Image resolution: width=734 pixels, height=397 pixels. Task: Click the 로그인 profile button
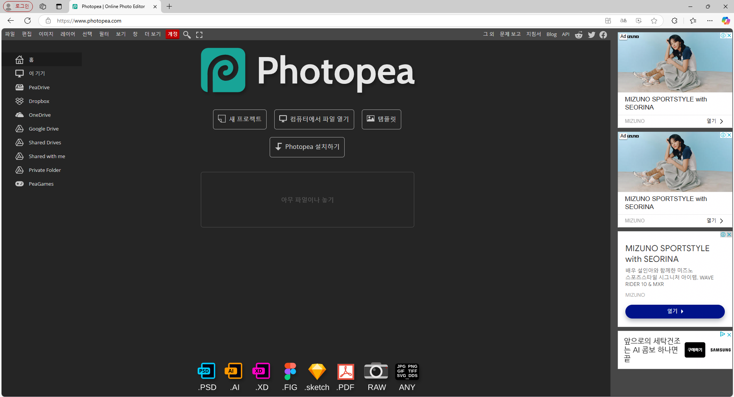18,7
